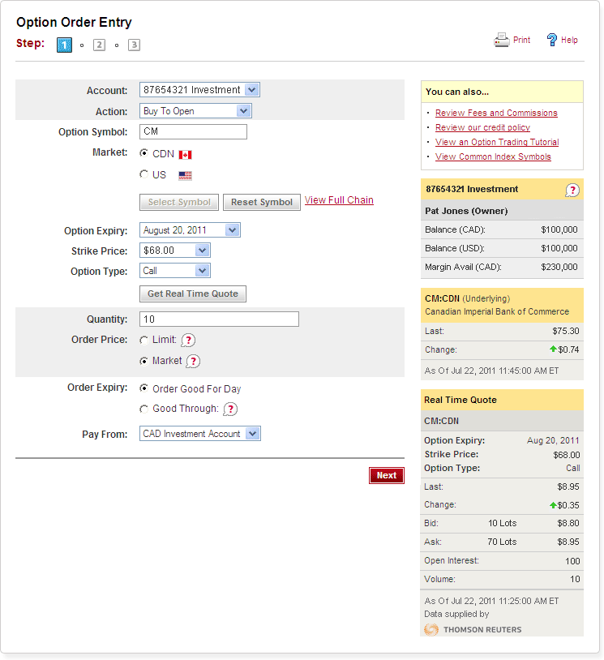Click the red Next button
This screenshot has width=604, height=660.
tap(387, 475)
